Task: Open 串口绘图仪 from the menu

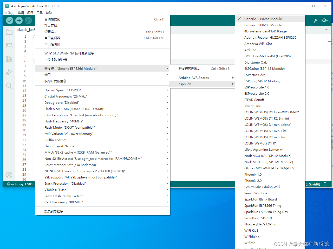Action: point(102,44)
